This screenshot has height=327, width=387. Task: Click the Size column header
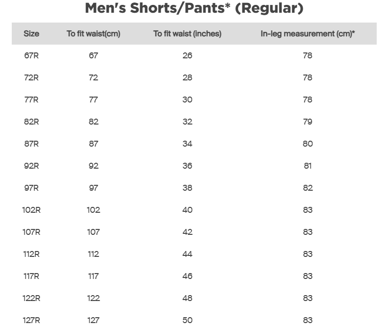[31, 34]
